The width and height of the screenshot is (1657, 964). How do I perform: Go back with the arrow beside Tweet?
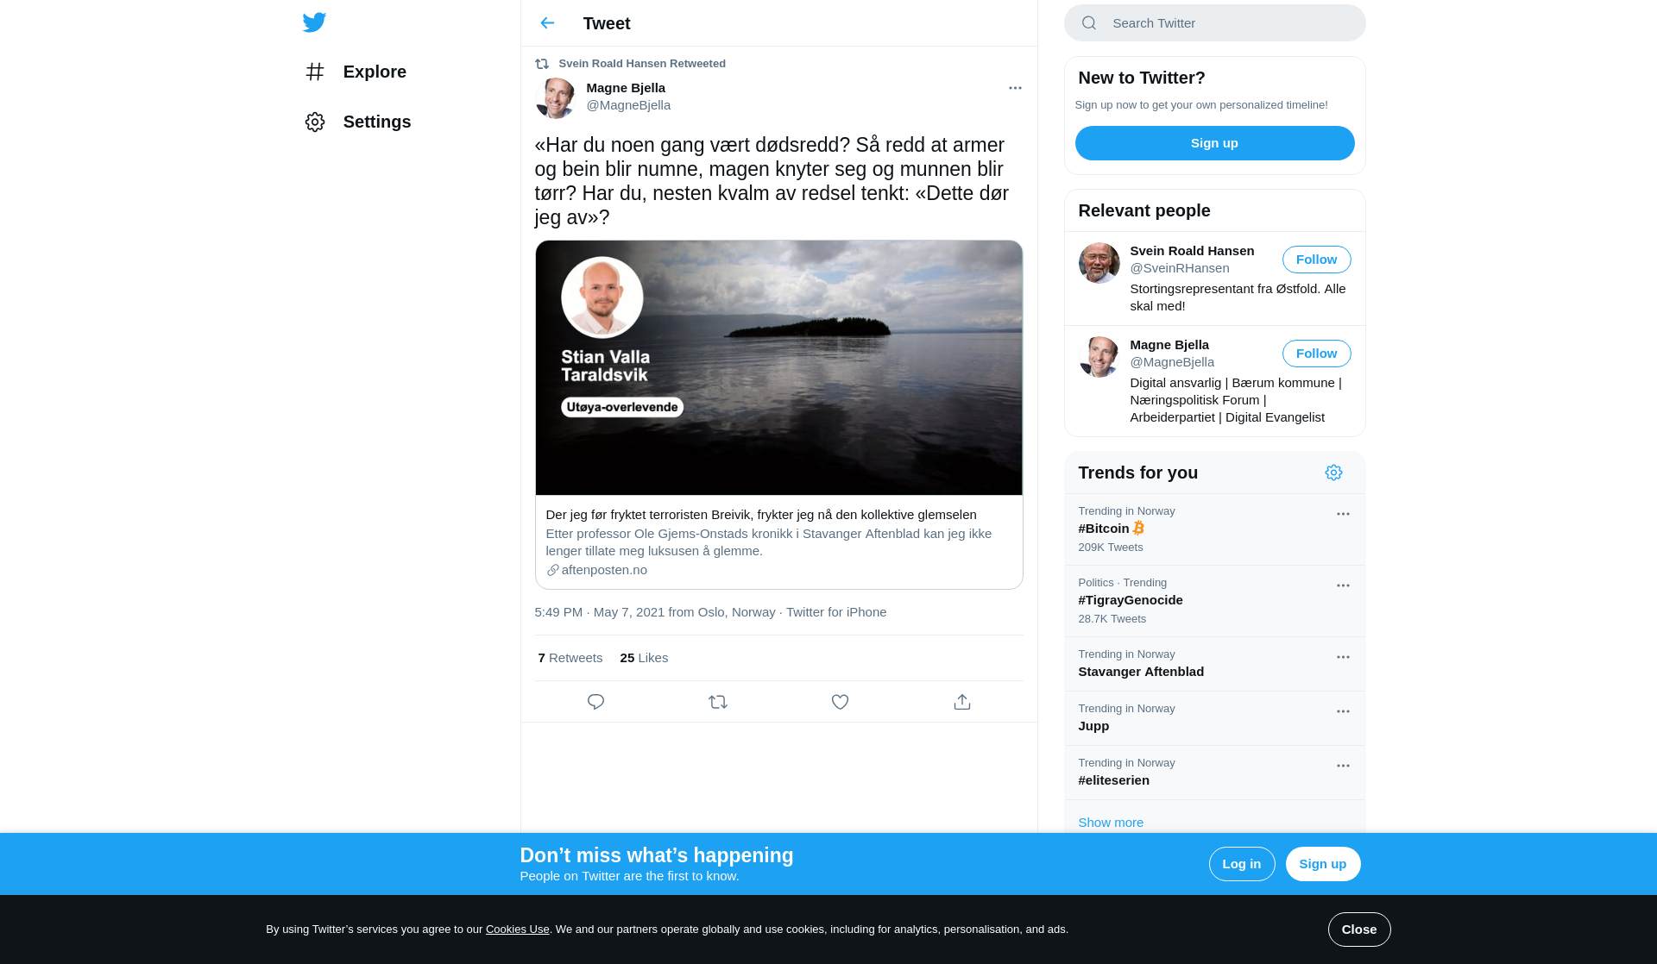(547, 23)
